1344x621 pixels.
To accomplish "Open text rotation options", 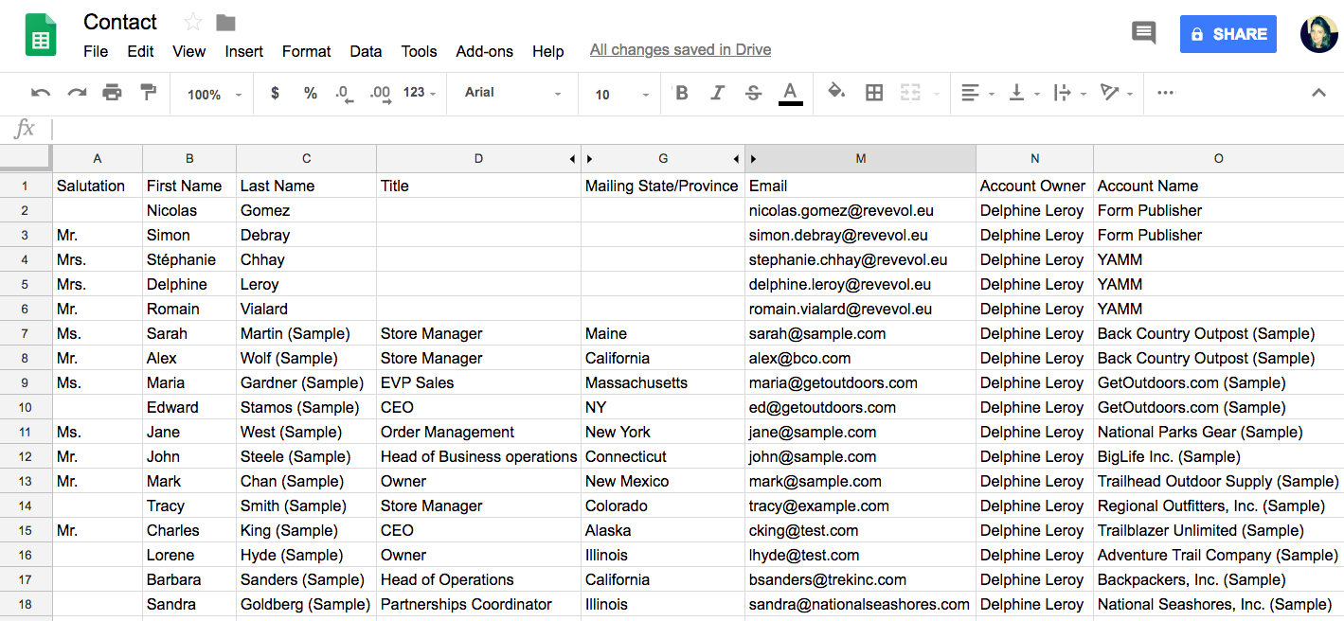I will (1116, 93).
